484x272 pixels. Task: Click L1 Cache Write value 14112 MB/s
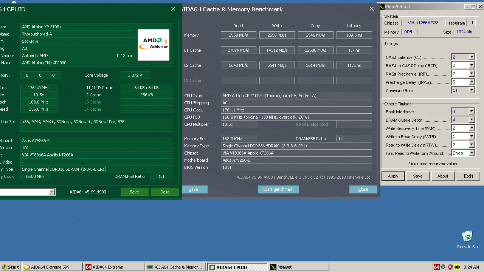(277, 50)
